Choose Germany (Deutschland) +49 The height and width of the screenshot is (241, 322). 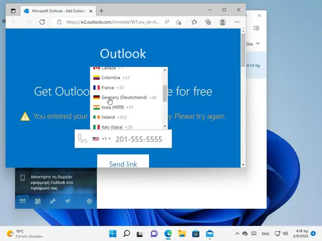coord(127,97)
